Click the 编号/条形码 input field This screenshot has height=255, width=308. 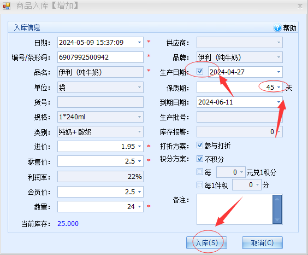[100, 57]
